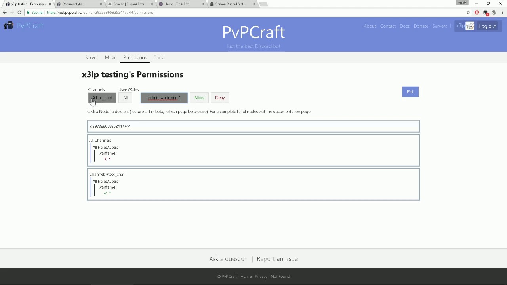
Task: Delete the allowed * node under #bot_chat
Action: coord(107,193)
